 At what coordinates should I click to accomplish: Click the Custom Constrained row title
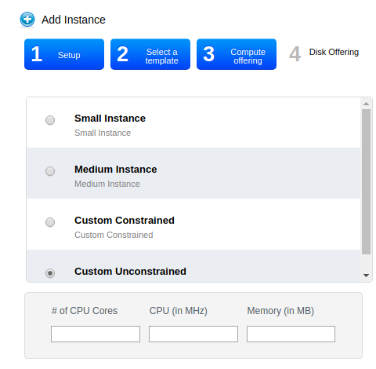coord(125,221)
